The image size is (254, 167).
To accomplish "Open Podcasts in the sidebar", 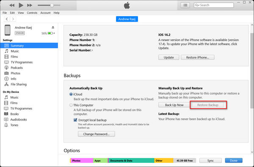I will [x=17, y=68].
